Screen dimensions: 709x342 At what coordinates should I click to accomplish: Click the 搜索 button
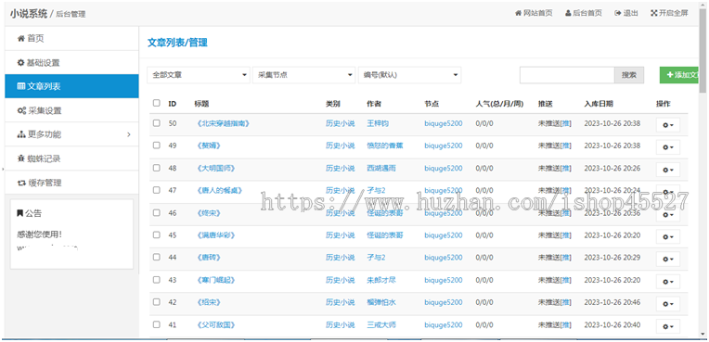[x=629, y=75]
